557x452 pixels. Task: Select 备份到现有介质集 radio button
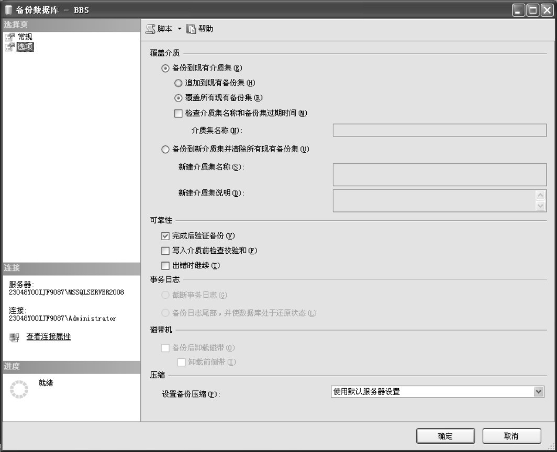(x=165, y=68)
